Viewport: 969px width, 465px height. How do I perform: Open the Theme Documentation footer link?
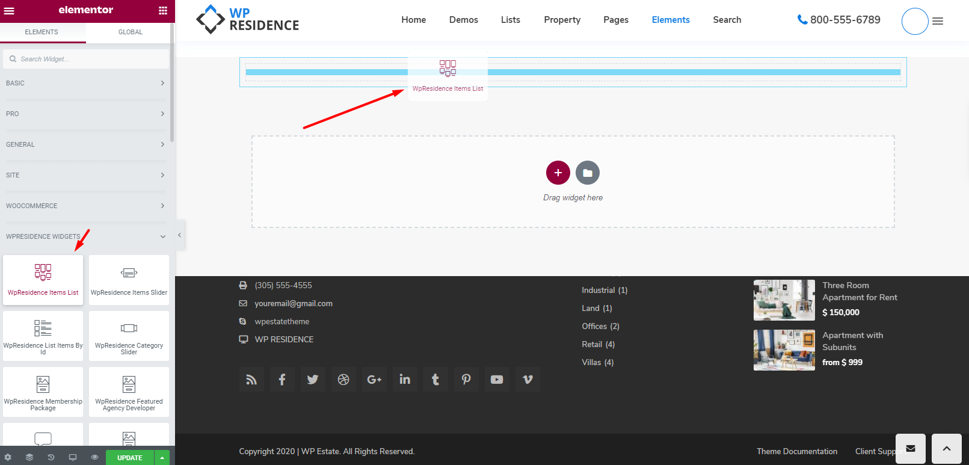tap(797, 451)
